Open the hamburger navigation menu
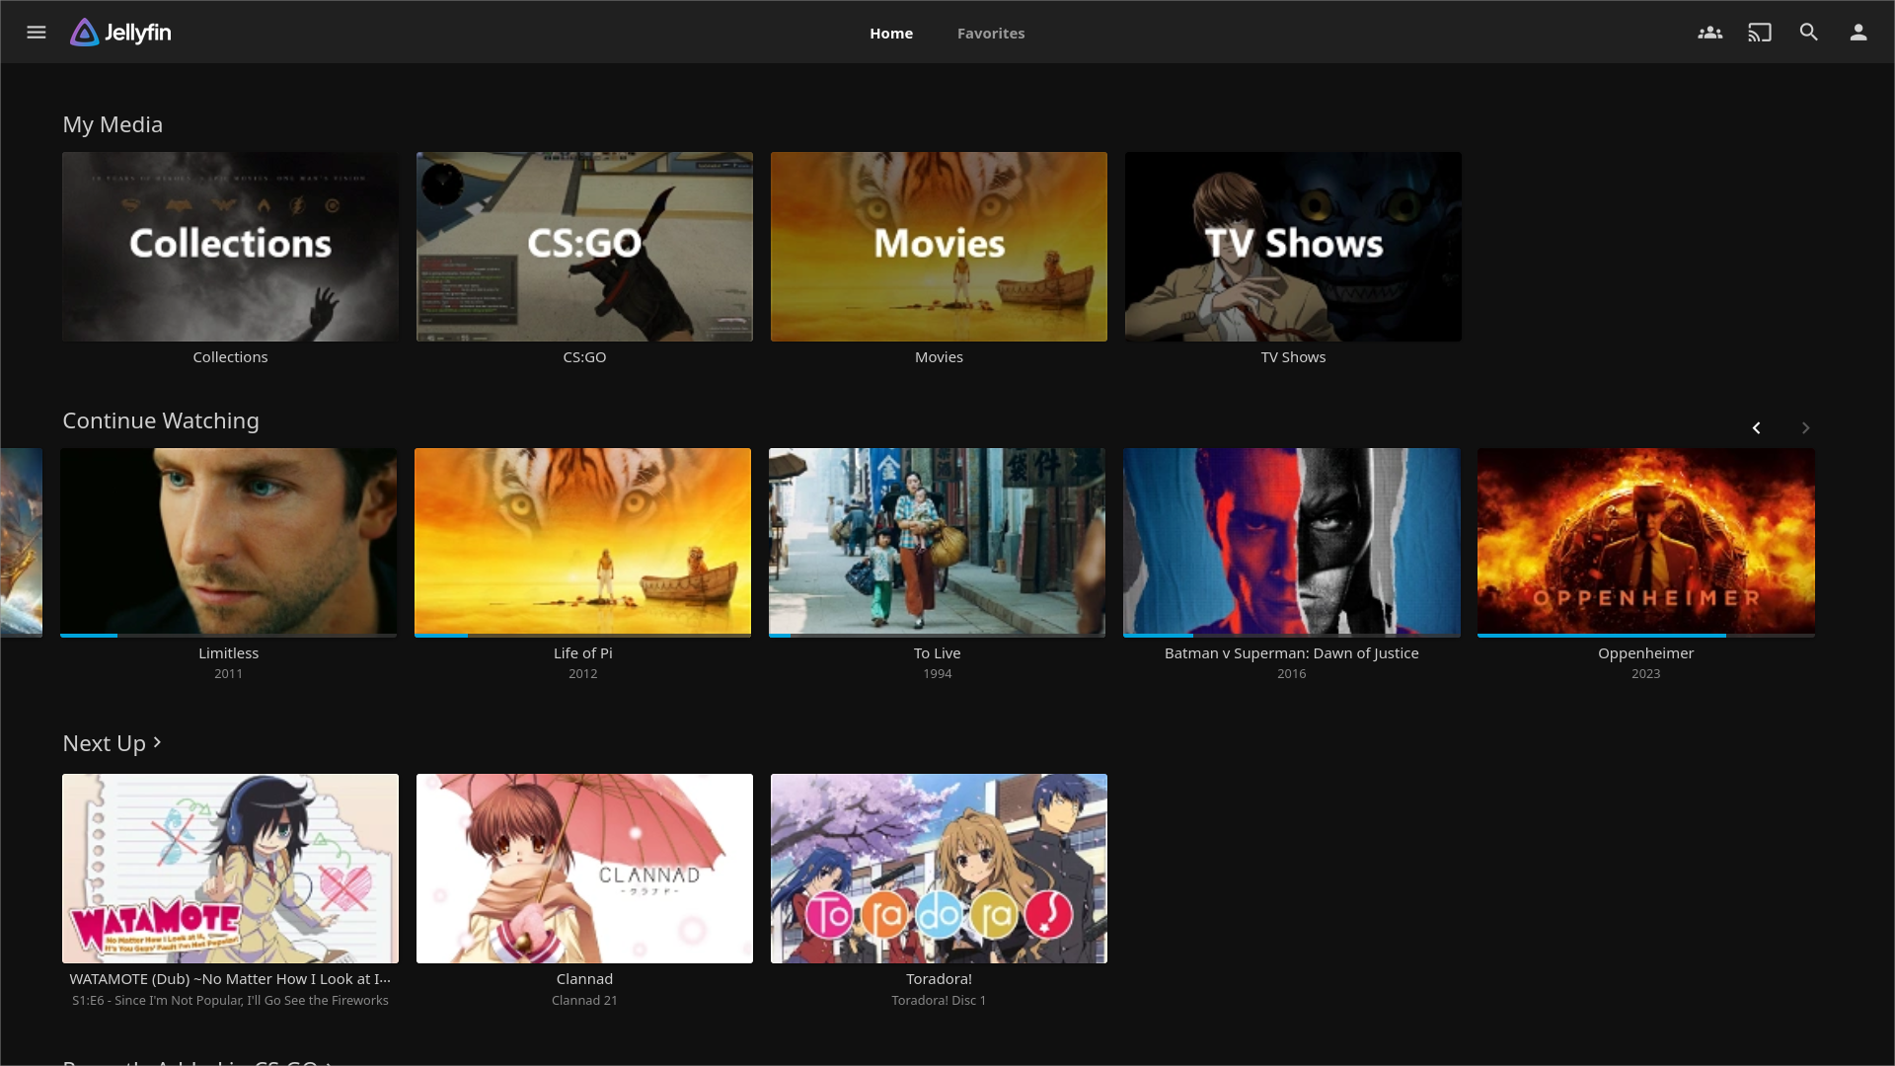Viewport: 1895px width, 1066px height. [37, 33]
